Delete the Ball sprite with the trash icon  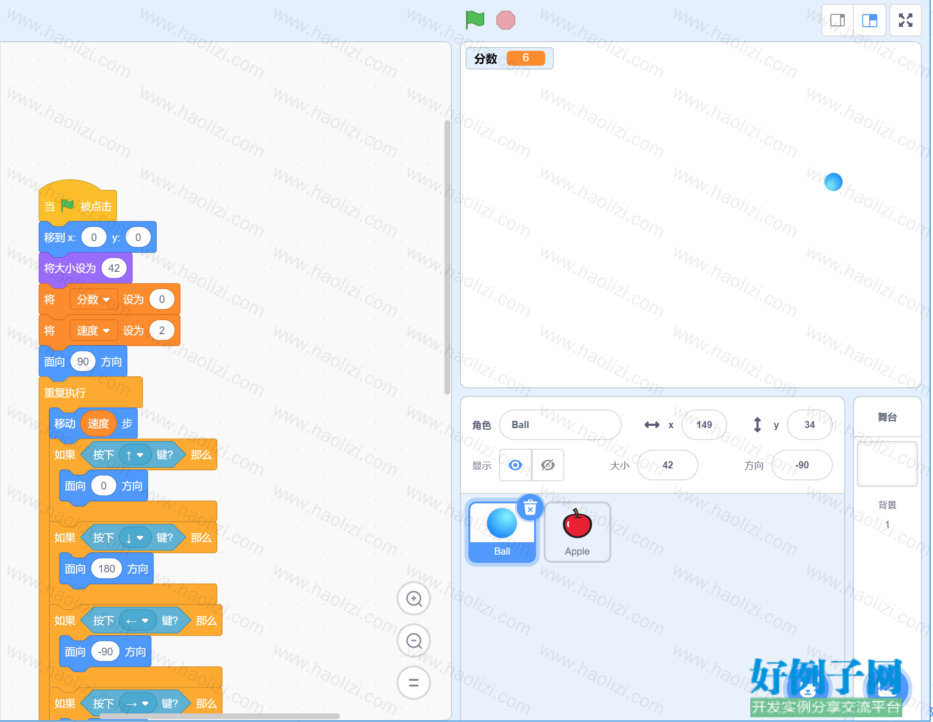pos(530,508)
